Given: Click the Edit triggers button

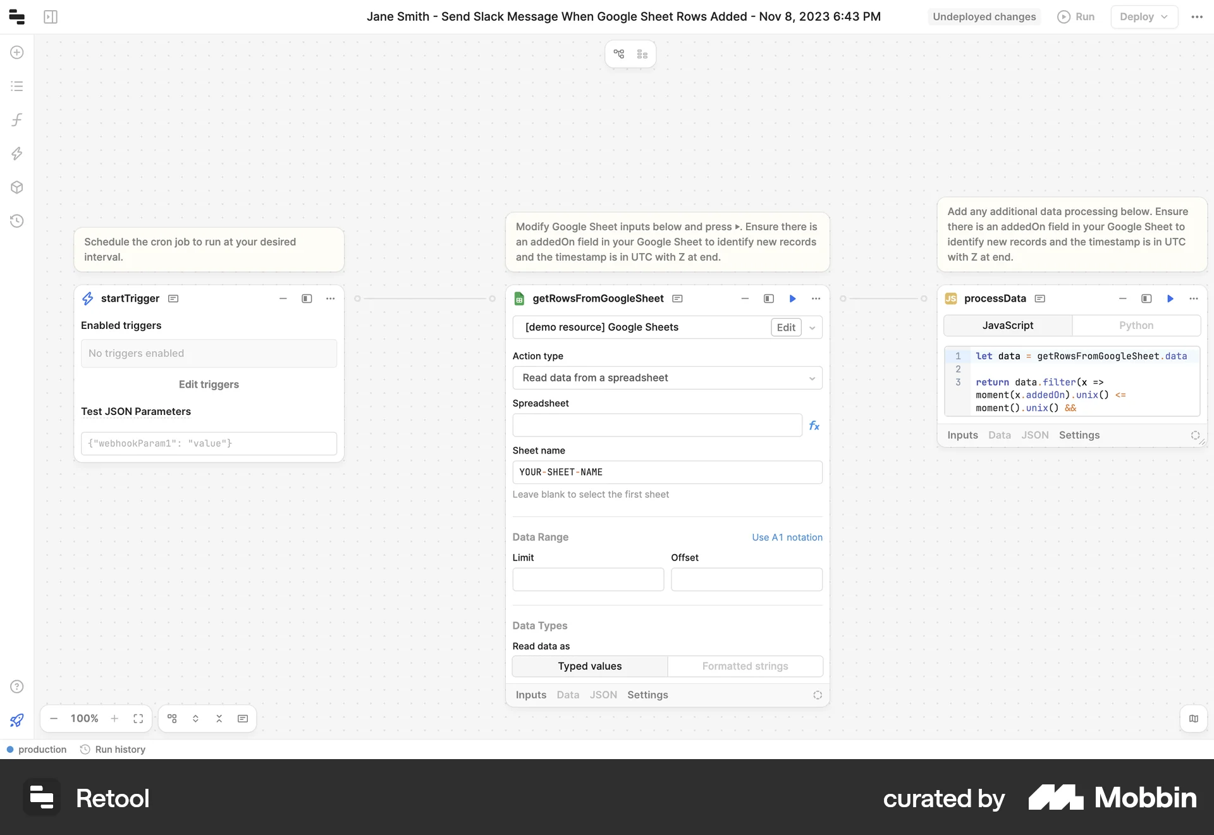Looking at the screenshot, I should 209,384.
